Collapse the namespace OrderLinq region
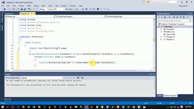Screen dimensions: 194x109 (19, 37)
